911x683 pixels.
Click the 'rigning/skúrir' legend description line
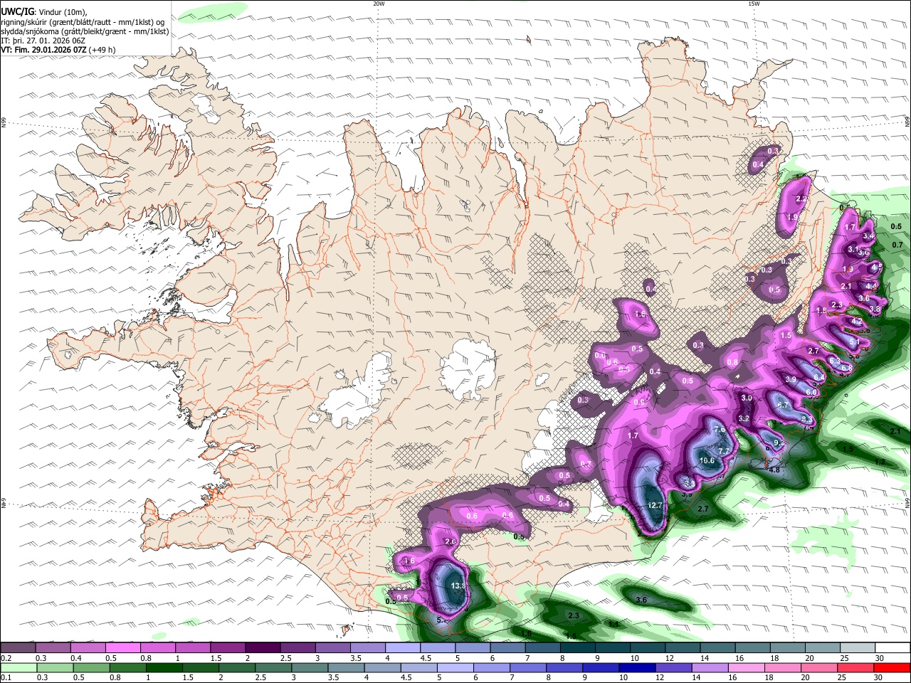click(83, 22)
